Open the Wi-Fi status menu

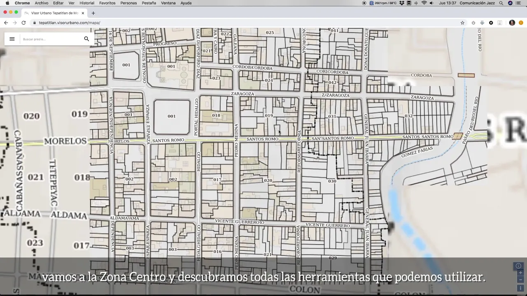[x=424, y=3]
